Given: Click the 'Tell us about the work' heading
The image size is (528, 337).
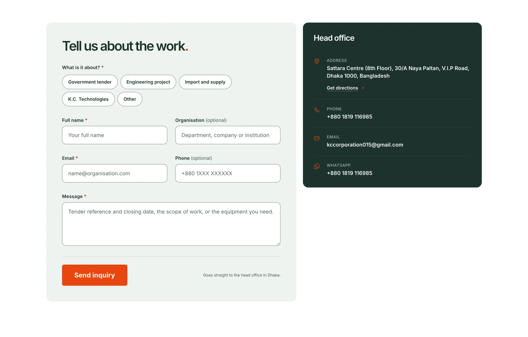Looking at the screenshot, I should (125, 46).
